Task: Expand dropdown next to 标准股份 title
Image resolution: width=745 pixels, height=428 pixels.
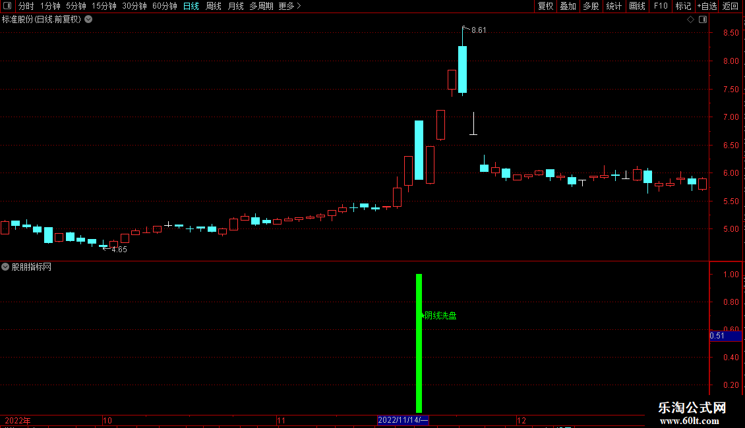Action: click(x=88, y=20)
